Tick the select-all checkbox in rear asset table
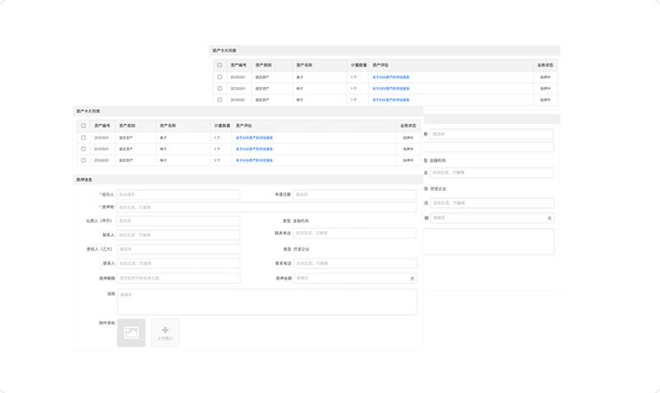The width and height of the screenshot is (660, 393). 219,65
